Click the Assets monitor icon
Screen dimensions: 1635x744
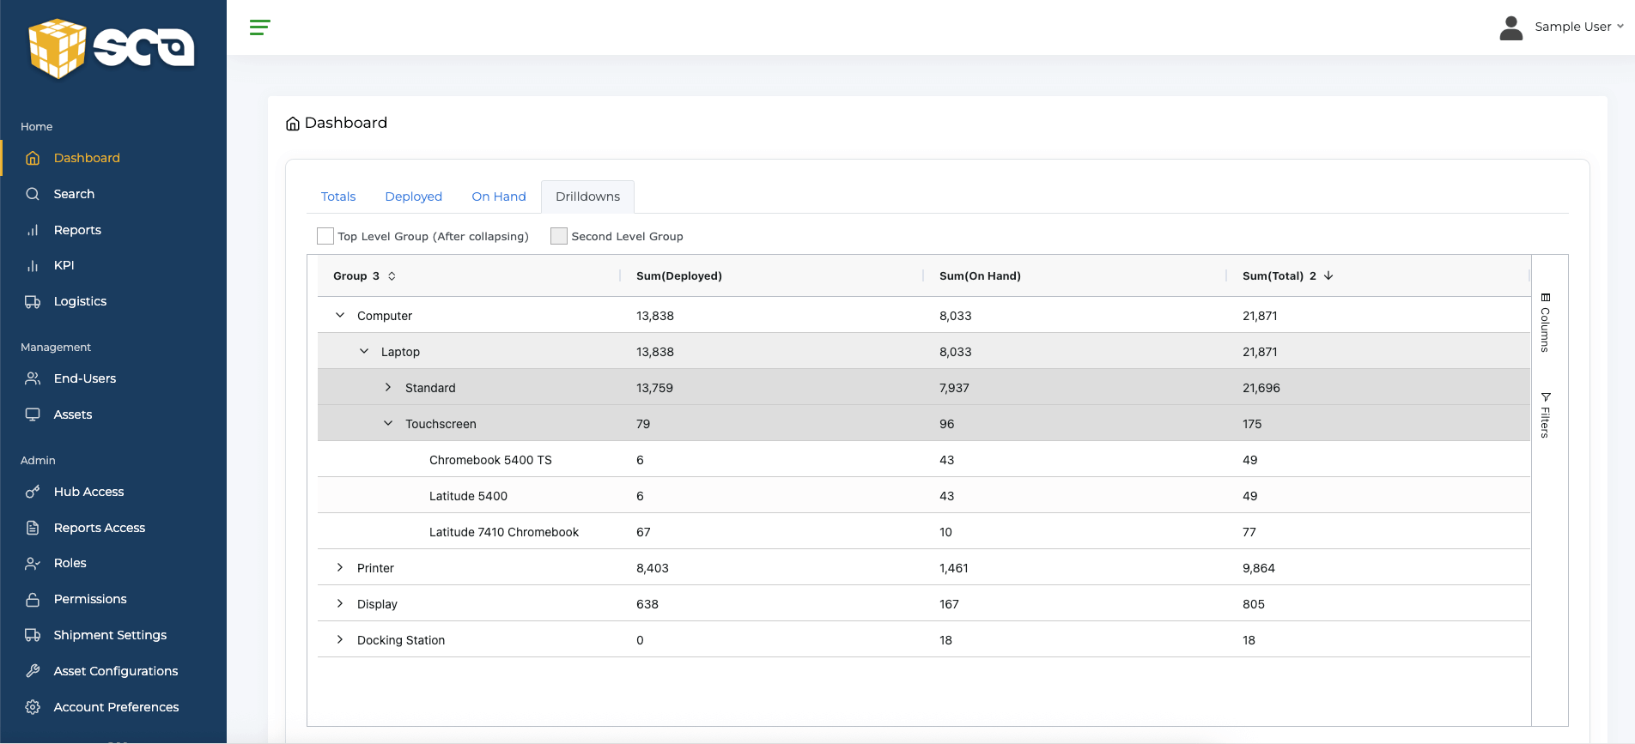coord(33,414)
